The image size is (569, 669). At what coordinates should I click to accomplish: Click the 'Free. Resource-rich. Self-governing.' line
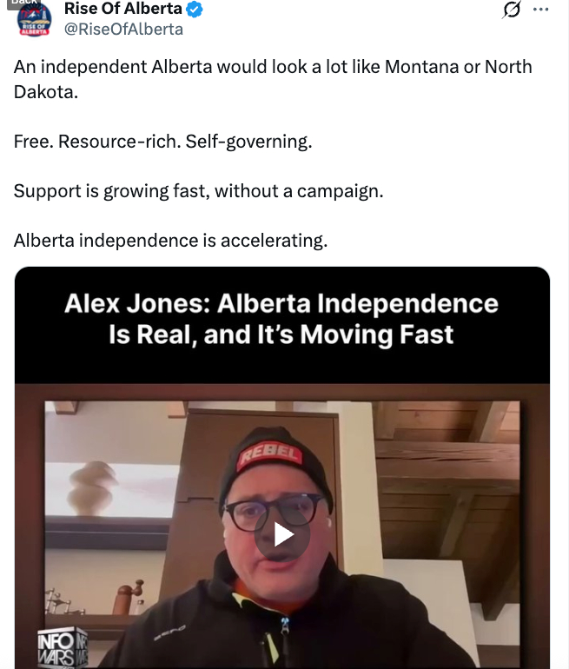point(163,142)
